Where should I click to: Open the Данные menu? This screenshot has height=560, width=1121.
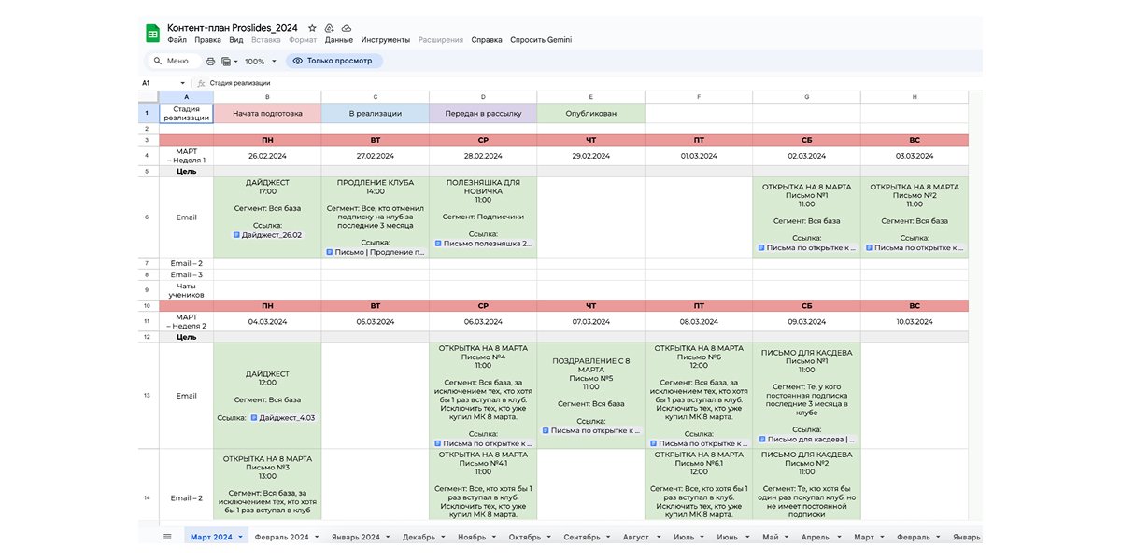[x=339, y=40]
